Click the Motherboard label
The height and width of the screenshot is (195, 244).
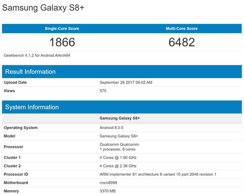click(16, 183)
